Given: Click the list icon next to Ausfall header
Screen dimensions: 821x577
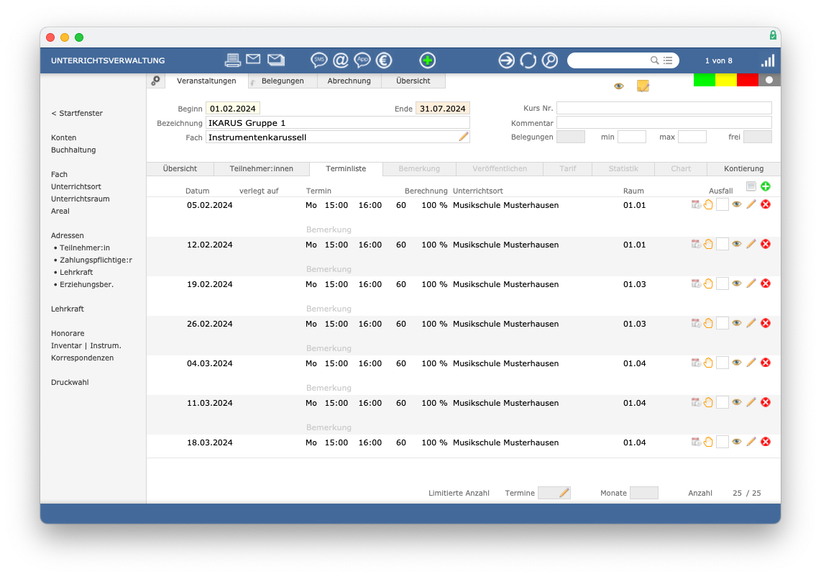Looking at the screenshot, I should coord(751,186).
